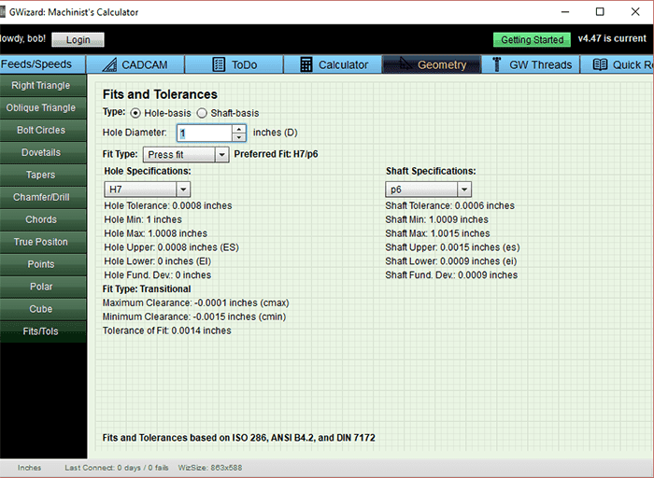Click the CADCAM drafting triangle icon
654x478 pixels.
109,64
